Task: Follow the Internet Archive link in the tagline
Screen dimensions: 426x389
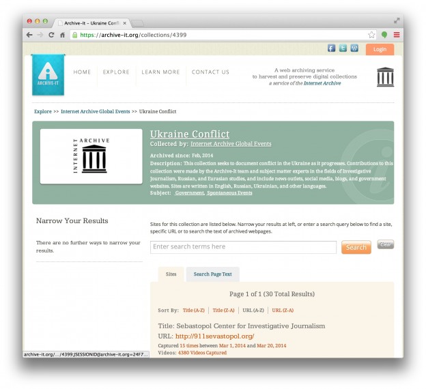Action: [322, 83]
